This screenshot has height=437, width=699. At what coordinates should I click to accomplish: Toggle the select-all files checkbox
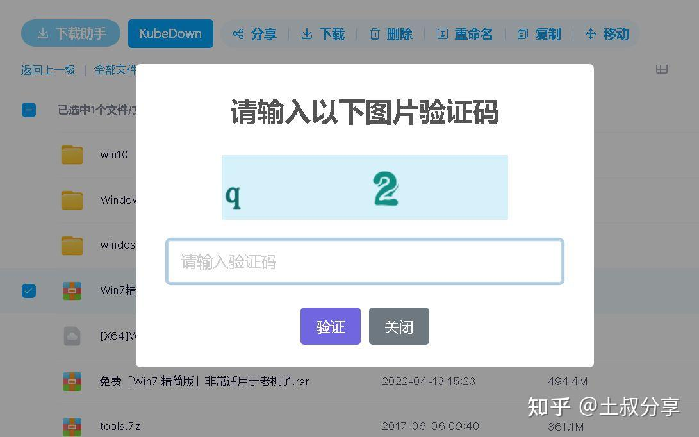pos(29,110)
